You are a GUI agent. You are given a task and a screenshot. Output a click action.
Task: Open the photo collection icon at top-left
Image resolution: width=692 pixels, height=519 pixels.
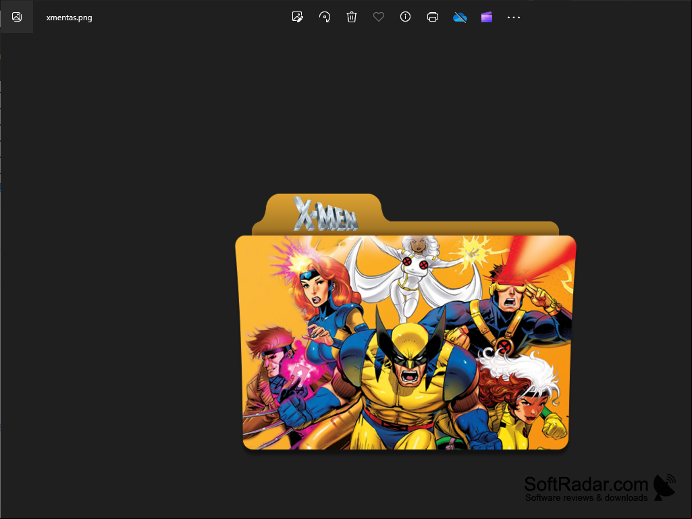point(17,17)
